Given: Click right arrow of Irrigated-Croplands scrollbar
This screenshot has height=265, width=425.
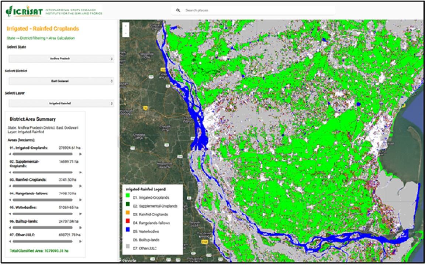Looking at the screenshot, I should (81, 154).
